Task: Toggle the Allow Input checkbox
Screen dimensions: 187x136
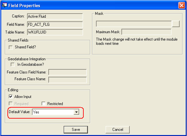Action: [x=11, y=96]
